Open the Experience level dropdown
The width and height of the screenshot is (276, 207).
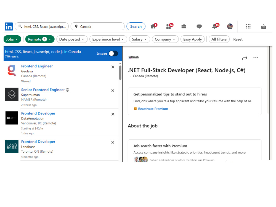click(x=108, y=39)
